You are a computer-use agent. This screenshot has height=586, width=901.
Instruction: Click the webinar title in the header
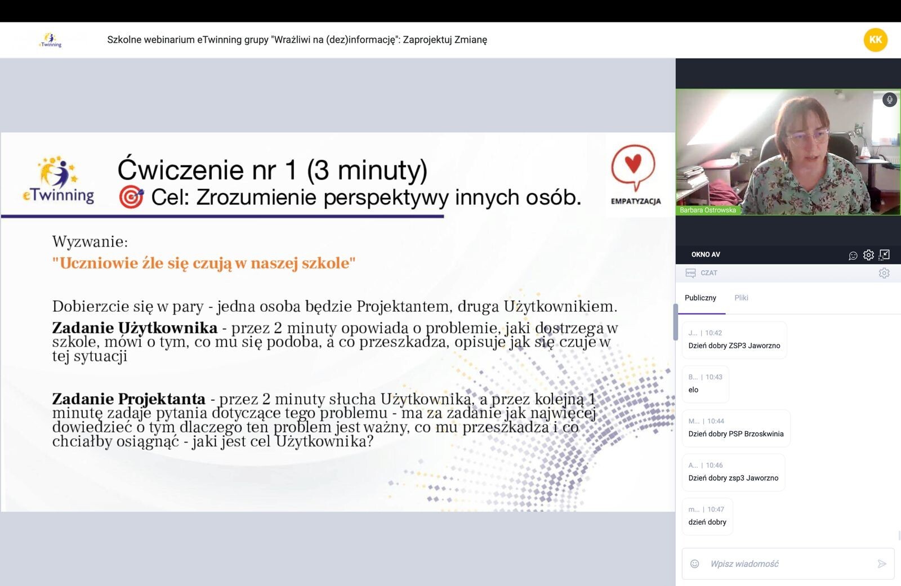point(297,40)
